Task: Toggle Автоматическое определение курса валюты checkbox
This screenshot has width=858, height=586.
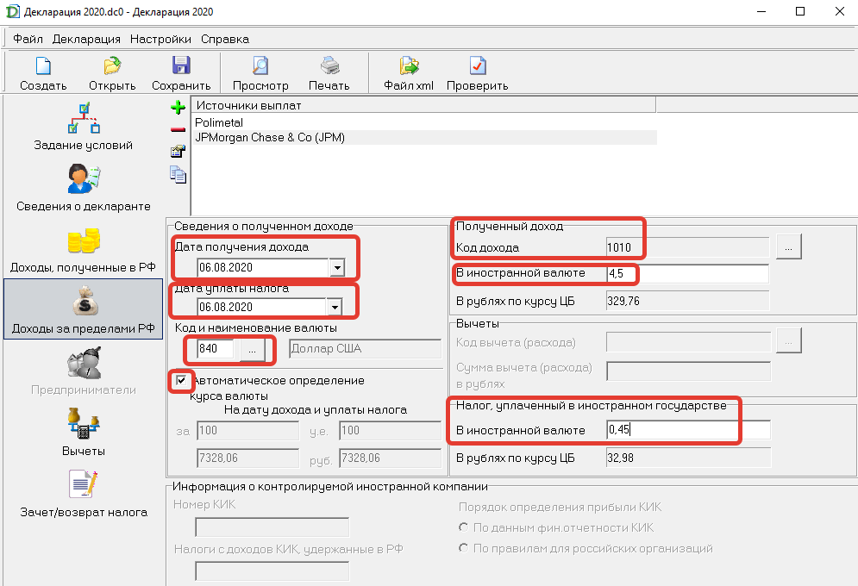Action: pyautogui.click(x=181, y=380)
